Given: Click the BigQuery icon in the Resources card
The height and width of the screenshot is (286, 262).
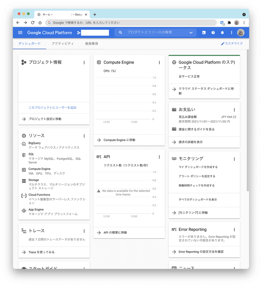Looking at the screenshot, I should pyautogui.click(x=23, y=143).
